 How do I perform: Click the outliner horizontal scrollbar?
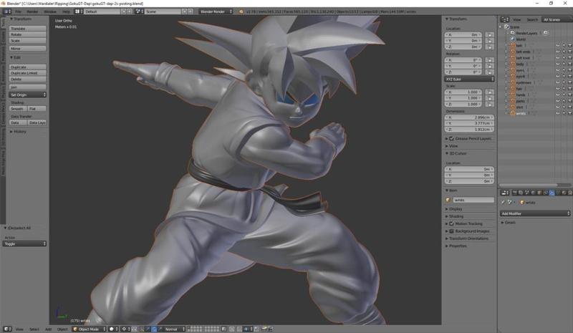[x=529, y=185]
